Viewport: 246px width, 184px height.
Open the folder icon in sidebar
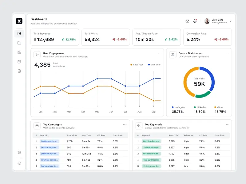click(19, 43)
